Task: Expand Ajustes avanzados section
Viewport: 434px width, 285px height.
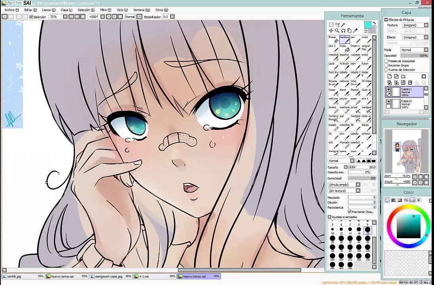Action: coord(329,217)
